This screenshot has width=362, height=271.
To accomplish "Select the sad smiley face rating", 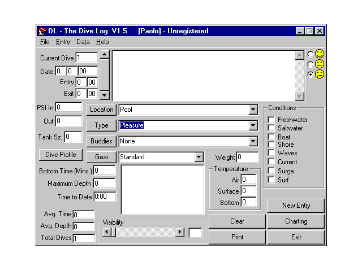I will coord(309,75).
